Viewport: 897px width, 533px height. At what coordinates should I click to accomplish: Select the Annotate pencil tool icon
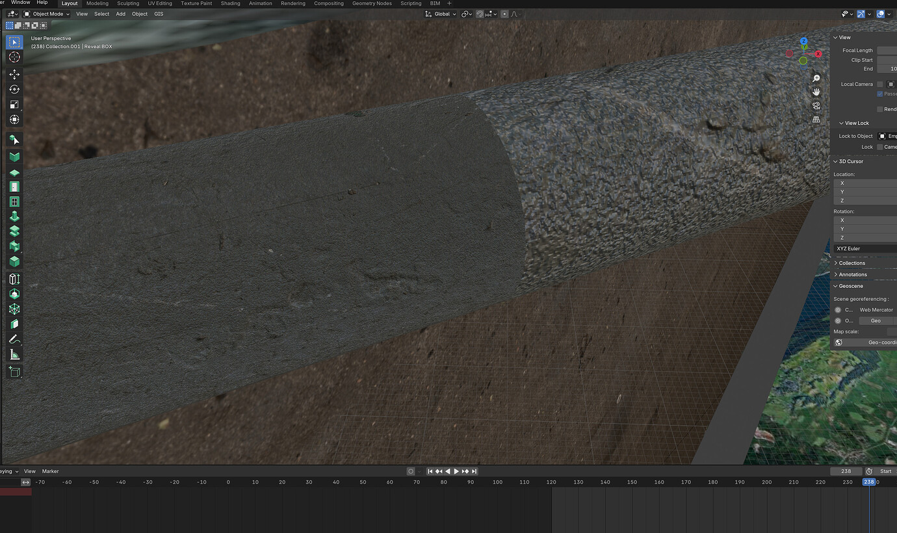14,339
